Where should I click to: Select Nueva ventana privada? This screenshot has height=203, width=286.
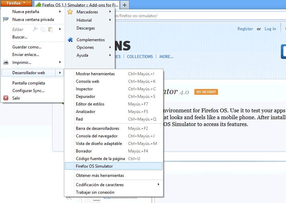coord(33,20)
